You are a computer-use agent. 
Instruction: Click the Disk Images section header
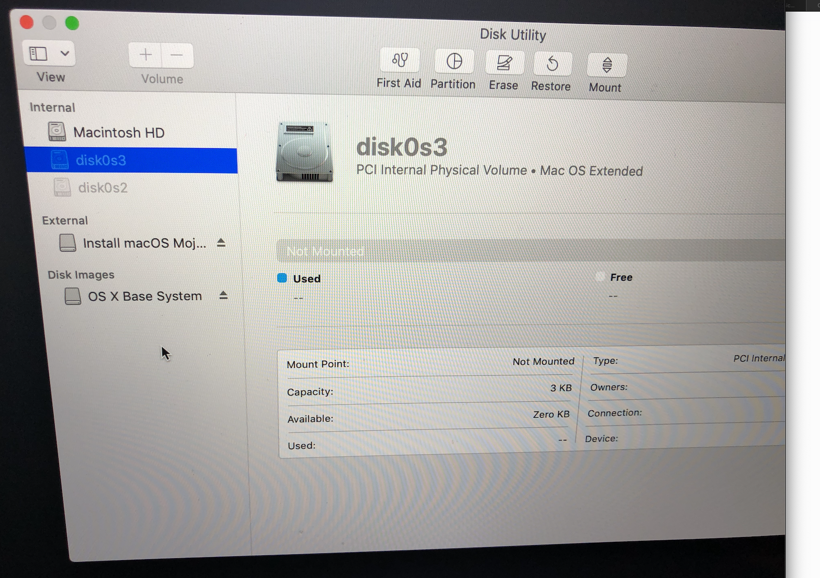81,275
